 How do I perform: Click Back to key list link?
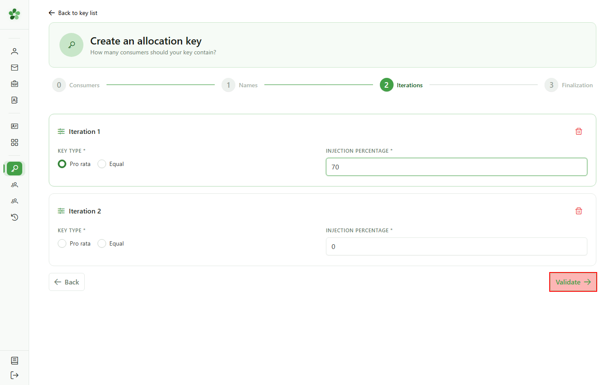(x=73, y=13)
